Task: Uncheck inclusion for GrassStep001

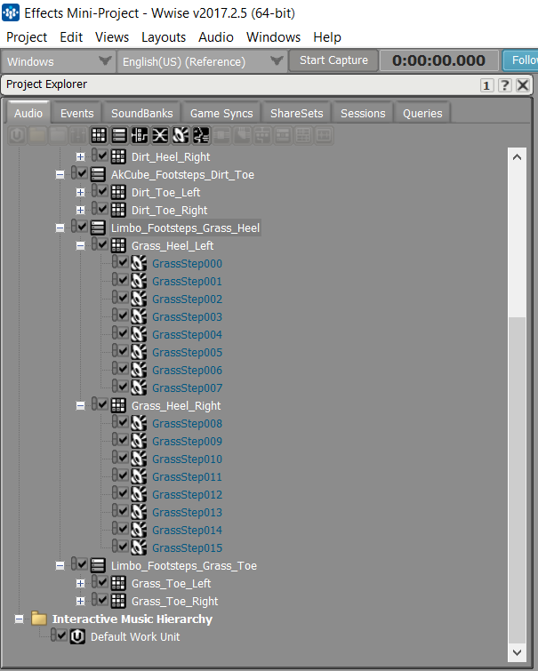Action: (x=124, y=280)
